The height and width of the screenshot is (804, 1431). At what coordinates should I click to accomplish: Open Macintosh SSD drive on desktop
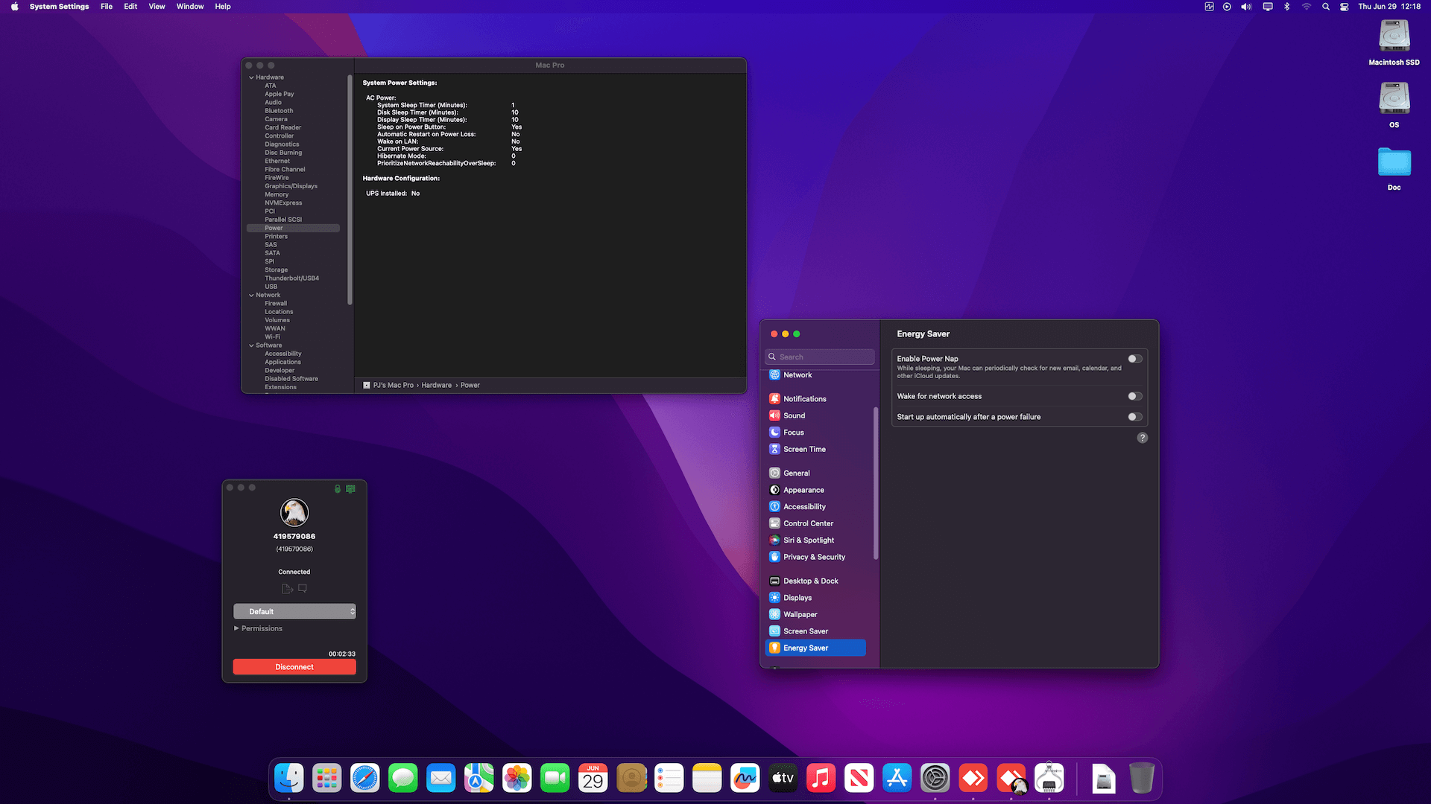coord(1394,42)
